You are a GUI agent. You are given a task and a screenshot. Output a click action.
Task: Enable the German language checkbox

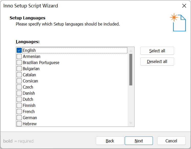coord(19,118)
